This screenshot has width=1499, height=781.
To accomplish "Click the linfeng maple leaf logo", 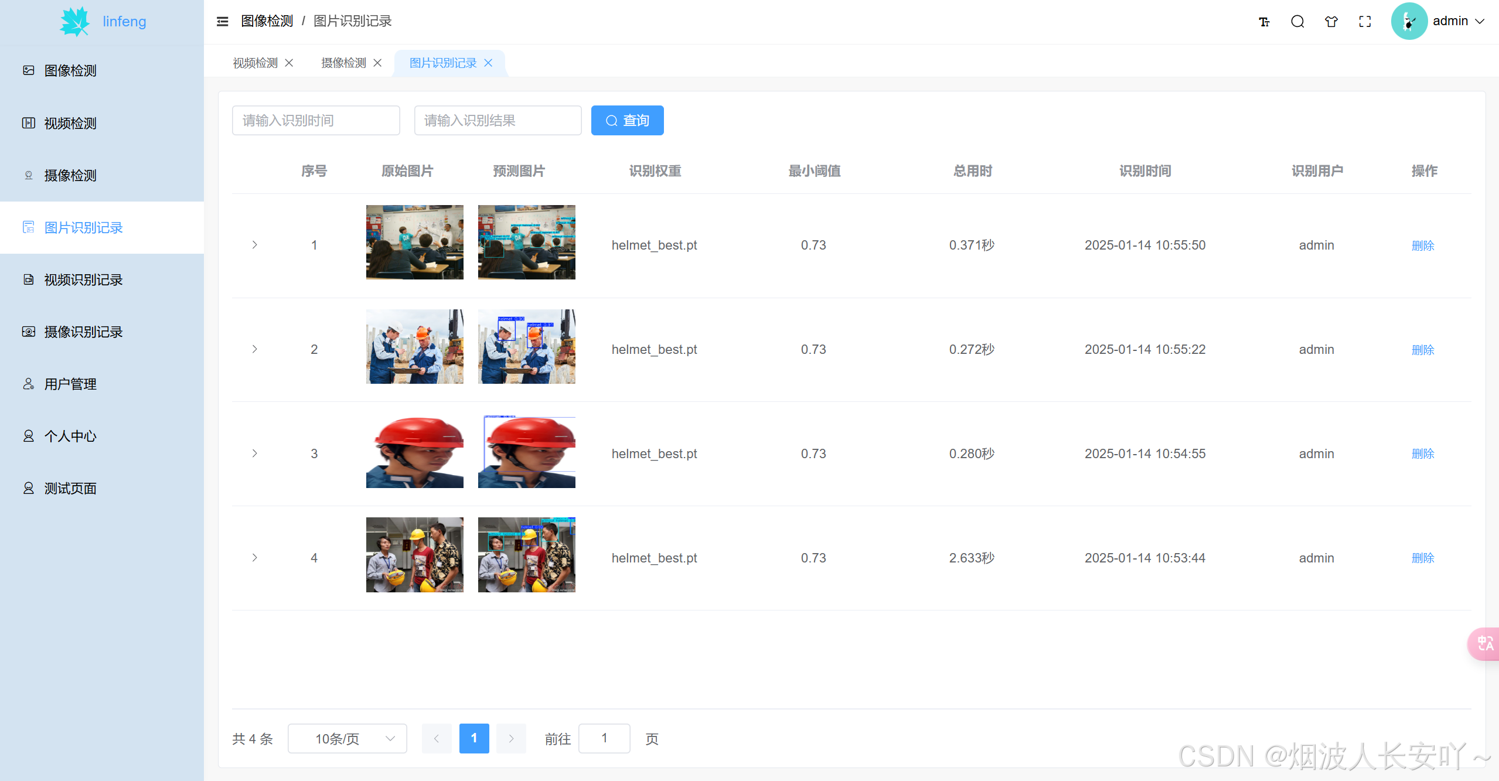I will click(x=75, y=22).
